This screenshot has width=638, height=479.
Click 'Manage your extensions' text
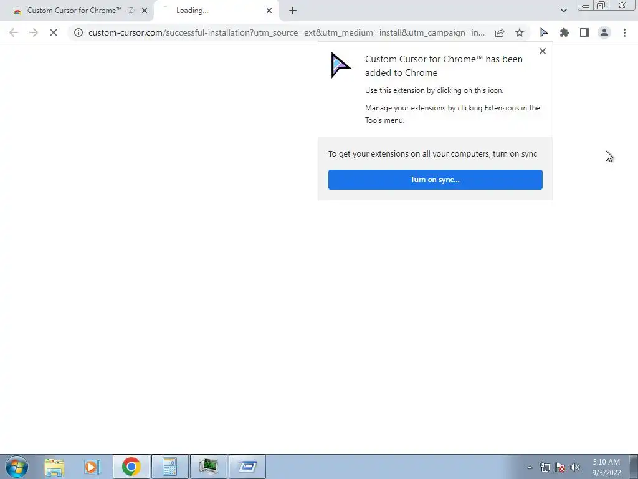(x=452, y=114)
